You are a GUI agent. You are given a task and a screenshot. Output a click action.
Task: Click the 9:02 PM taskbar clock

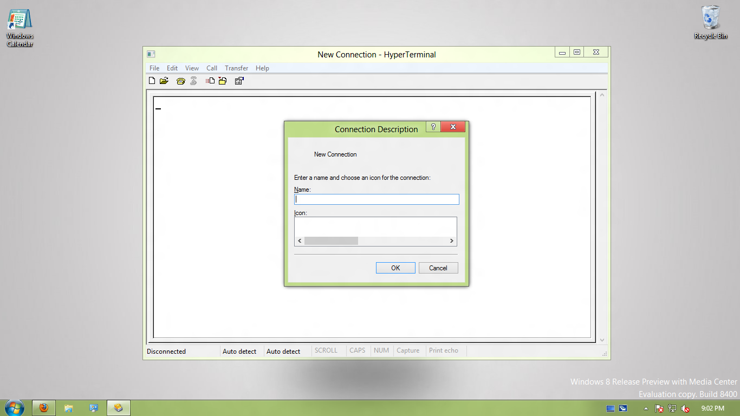(x=712, y=408)
